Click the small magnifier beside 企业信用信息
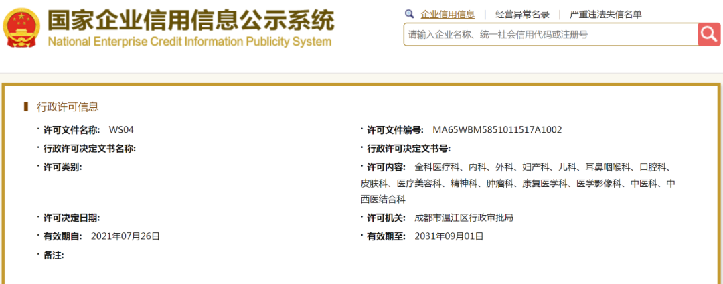This screenshot has height=284, width=723. 409,14
